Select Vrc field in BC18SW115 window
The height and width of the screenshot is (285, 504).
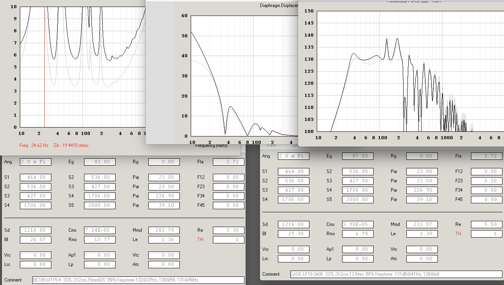[x=35, y=255]
